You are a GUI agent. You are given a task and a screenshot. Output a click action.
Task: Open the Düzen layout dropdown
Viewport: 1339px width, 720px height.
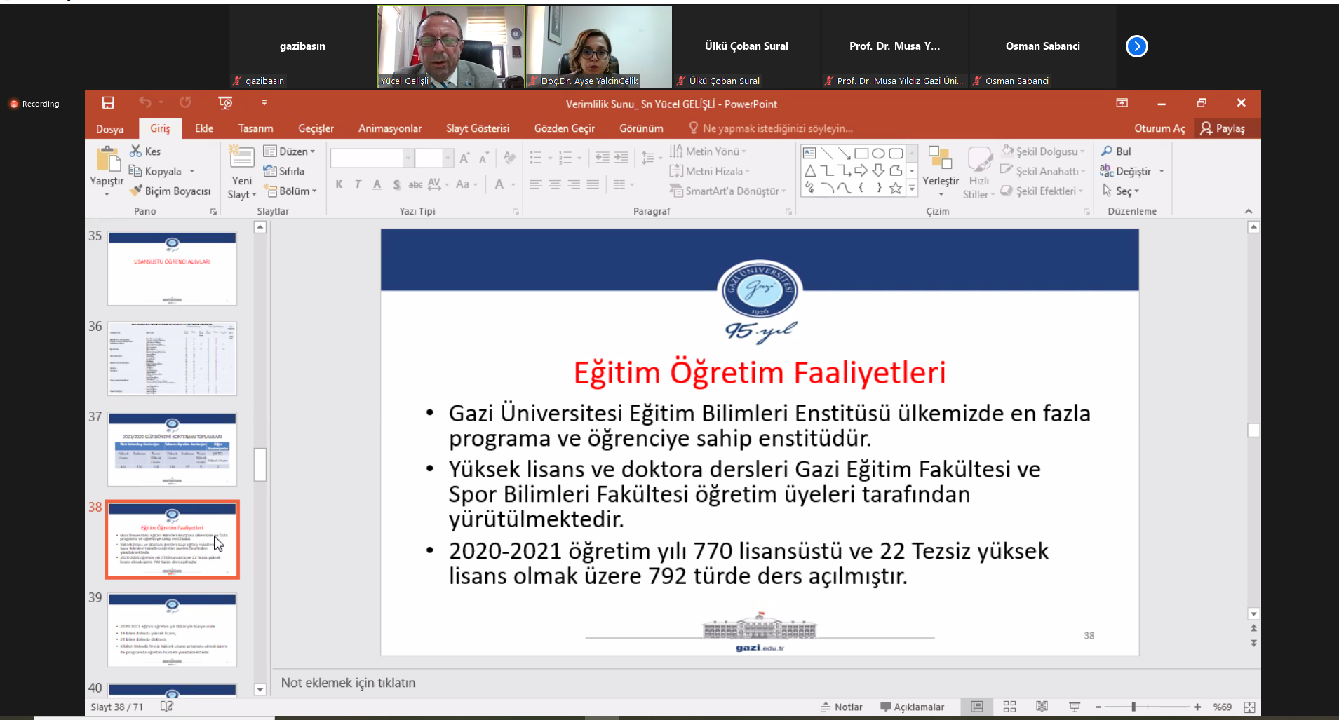pos(289,151)
